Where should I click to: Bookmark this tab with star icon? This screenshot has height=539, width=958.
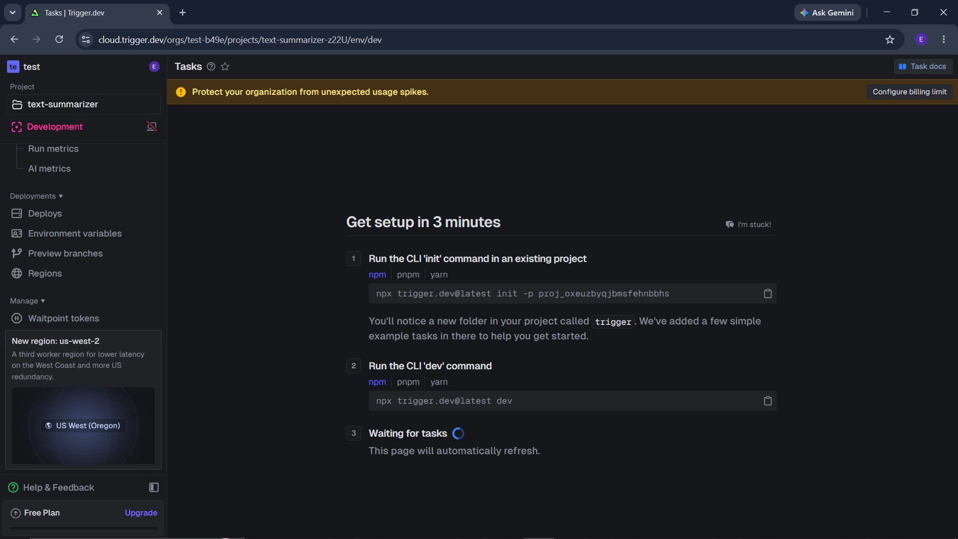pyautogui.click(x=890, y=39)
